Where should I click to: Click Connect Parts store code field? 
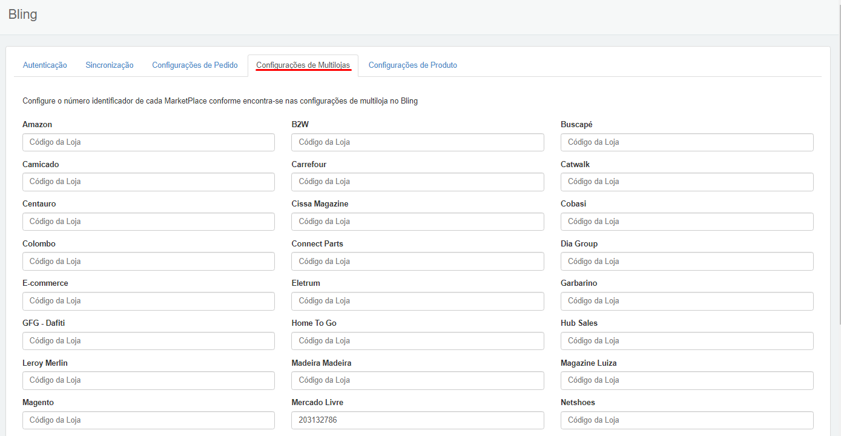tap(418, 262)
